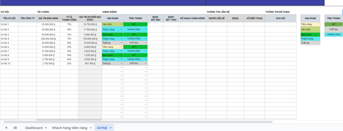343x131 pixels.
Task: Click Tiềm năng legend swatch
Action: pos(310,24)
